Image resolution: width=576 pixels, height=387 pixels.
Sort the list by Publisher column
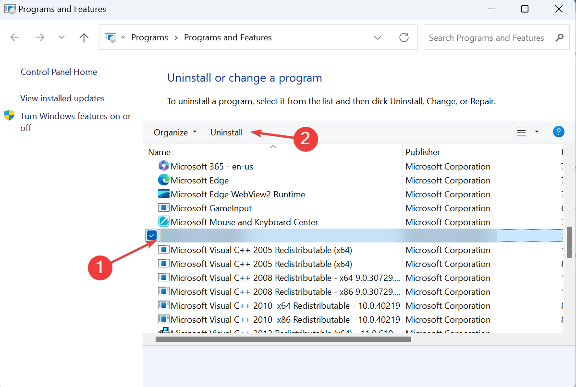coord(423,152)
